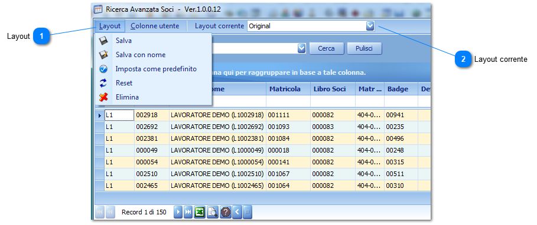The height and width of the screenshot is (225, 537).
Task: Choose Salva from the Layout menu
Action: click(153, 41)
